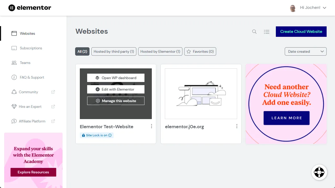
Task: Click the Websites sidebar browser icon
Action: pos(14,33)
